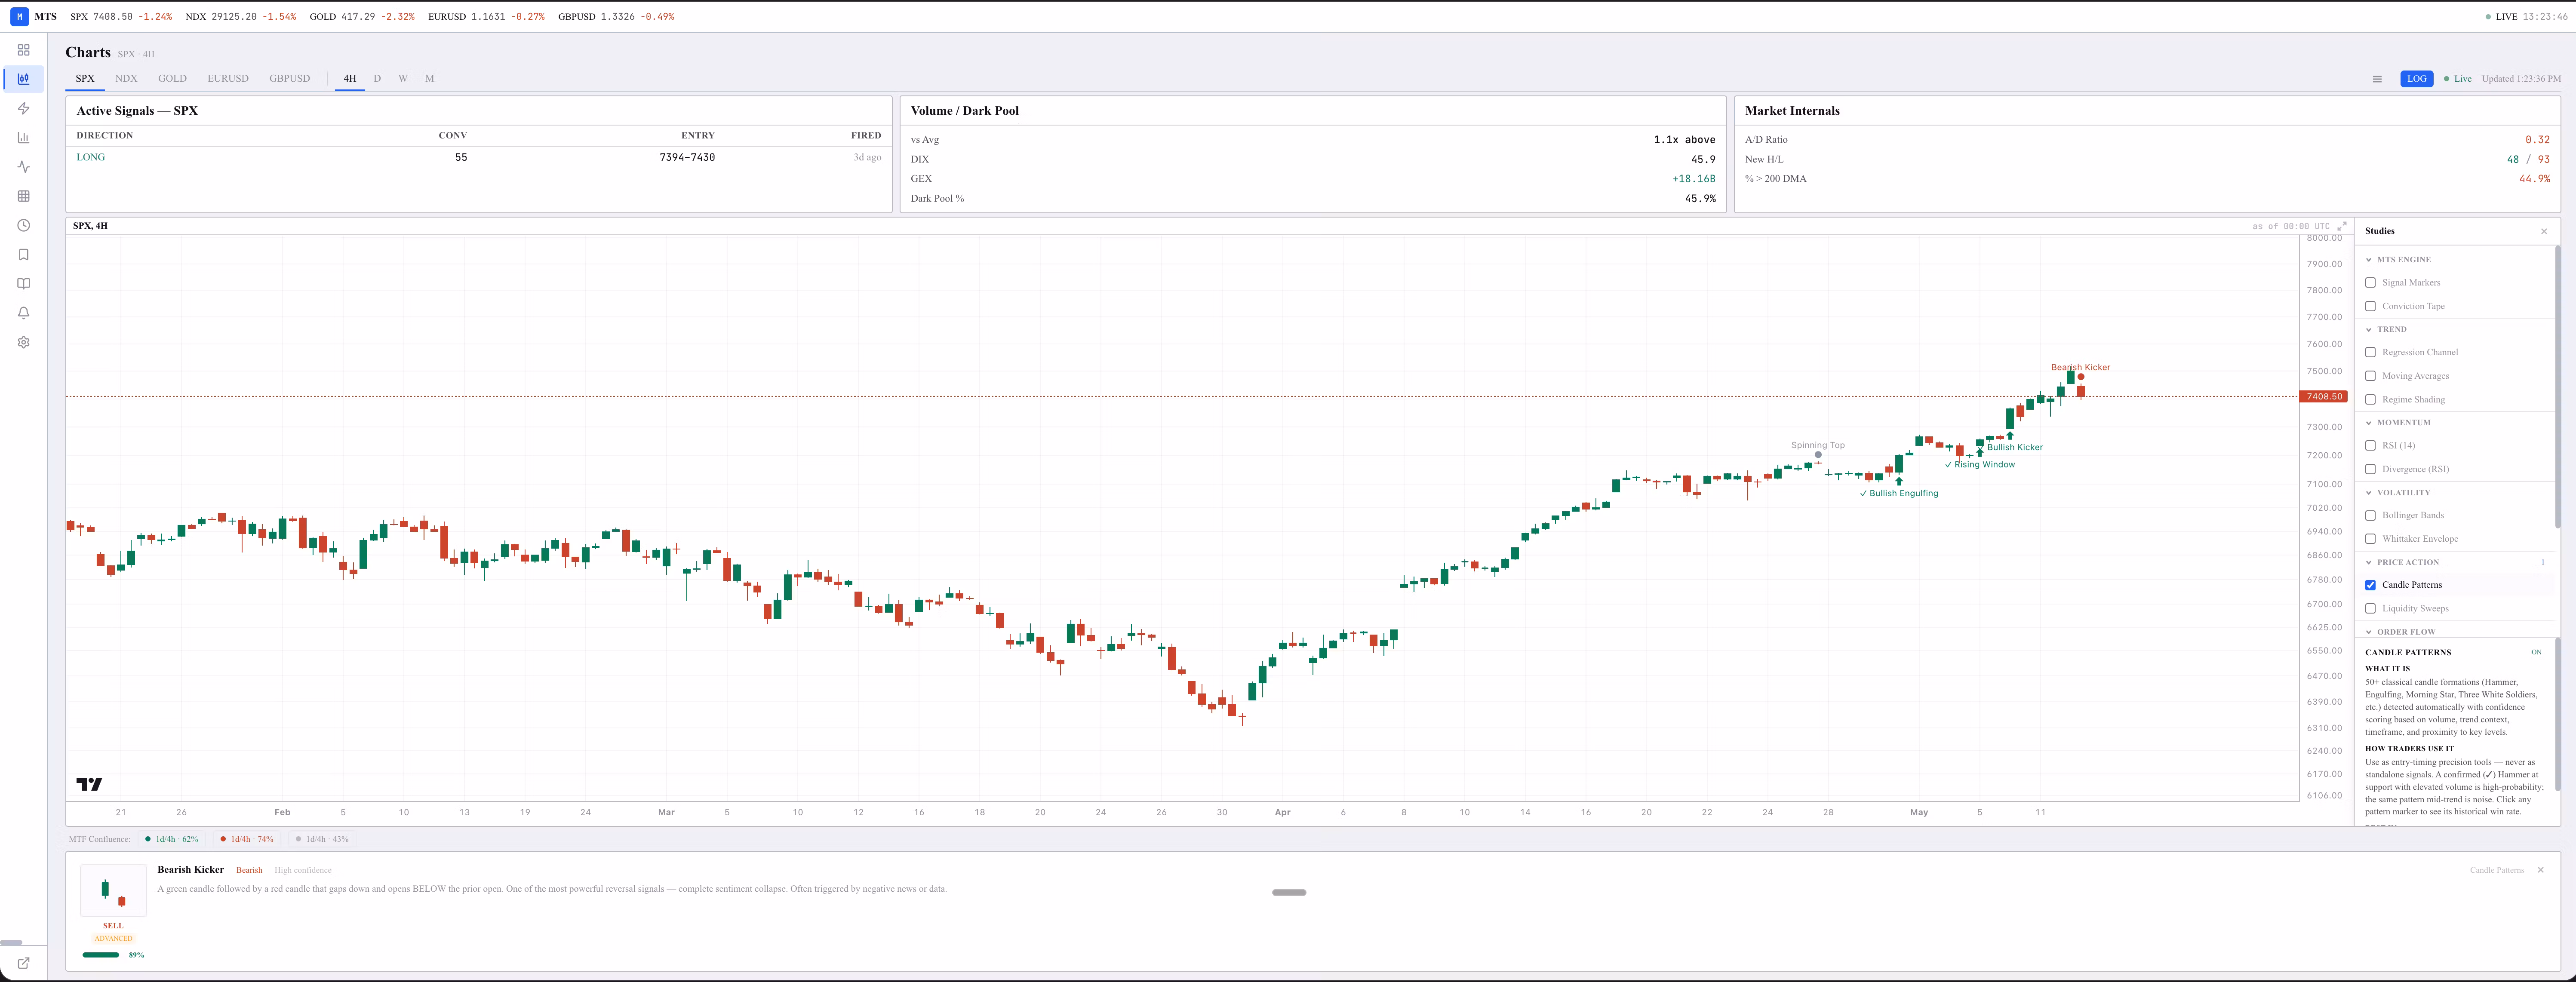Select the 4H timeframe tab
Screen dimensions: 2576x982
[350, 79]
